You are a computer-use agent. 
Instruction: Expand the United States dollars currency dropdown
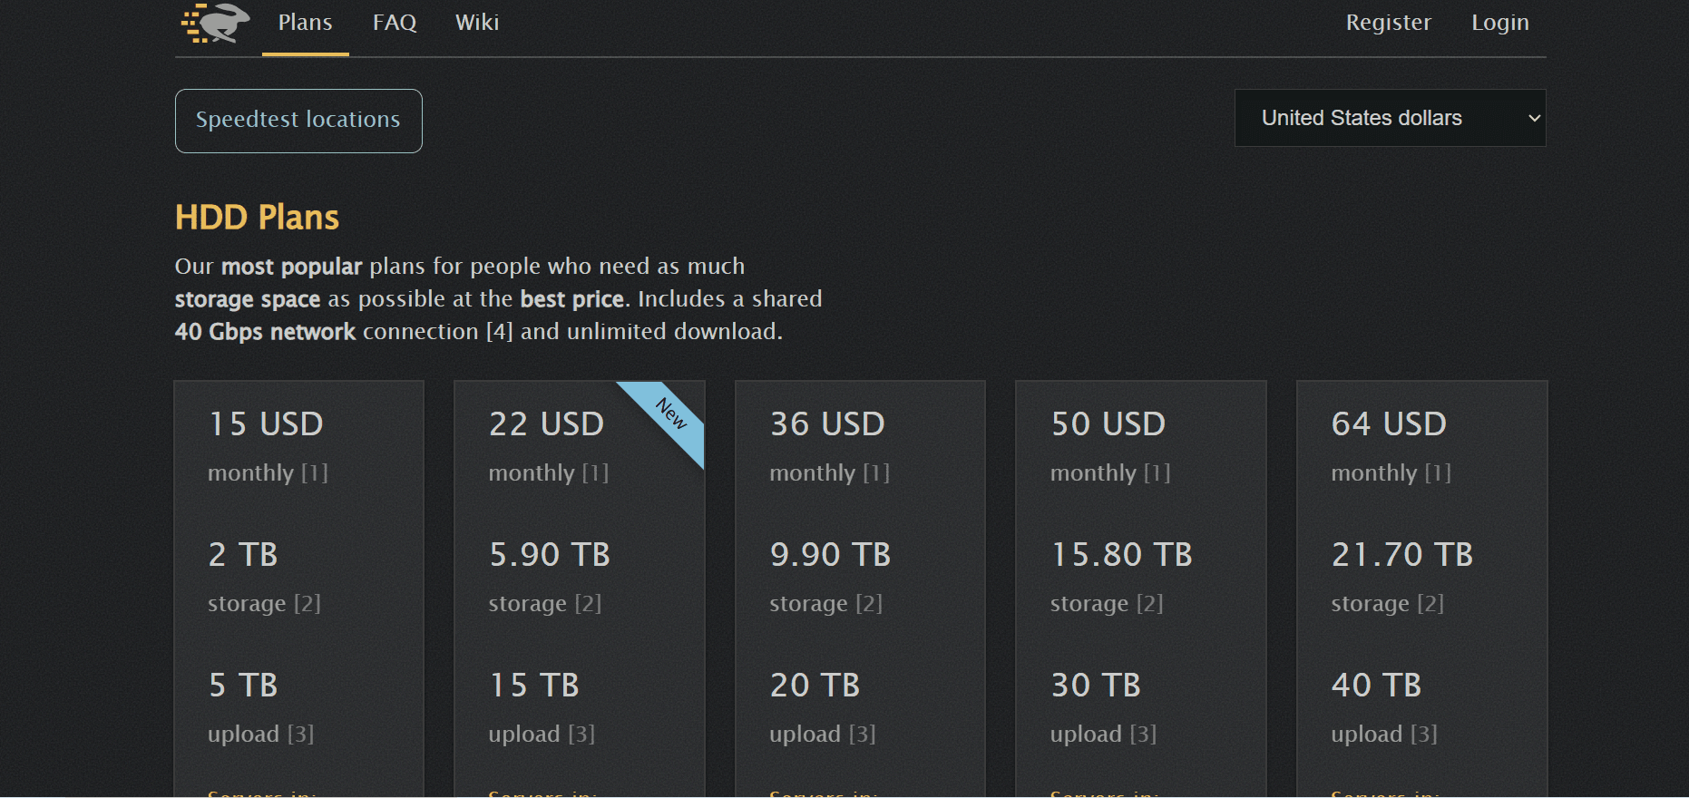(x=1390, y=118)
